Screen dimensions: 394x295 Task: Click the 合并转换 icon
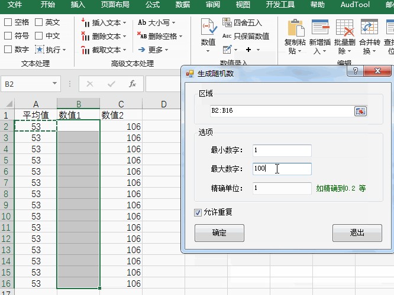pyautogui.click(x=369, y=27)
